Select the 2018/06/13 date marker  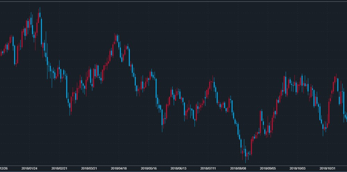coord(178,168)
